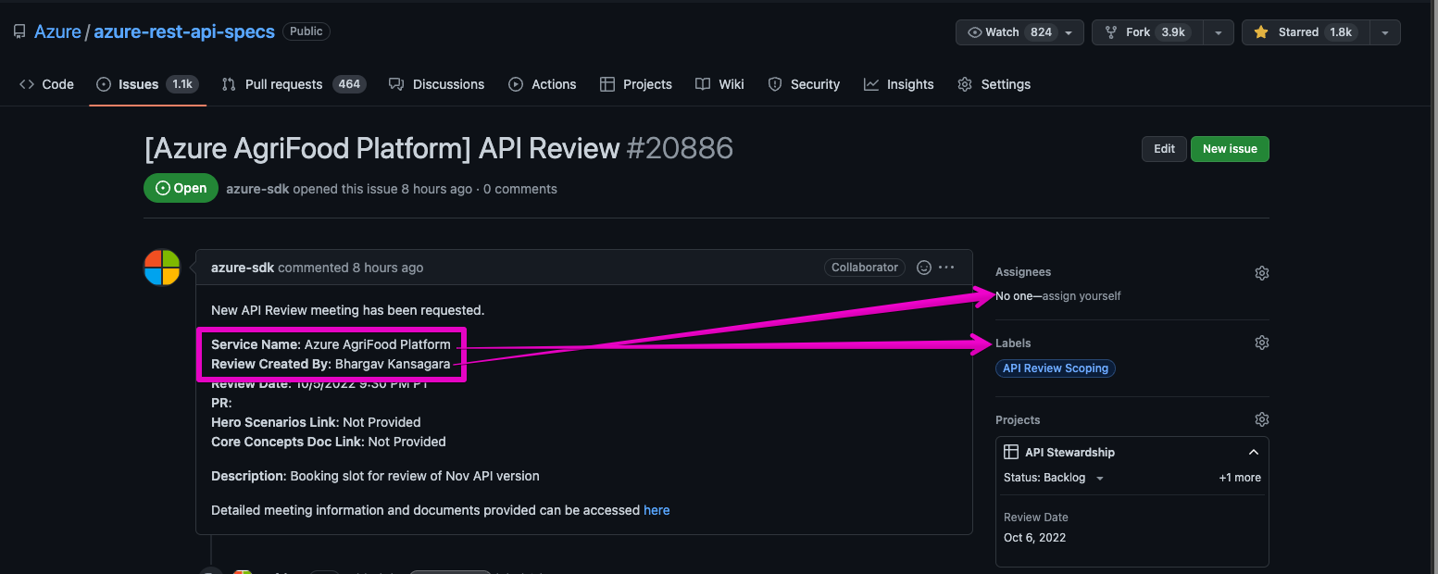Click the Fork button
The width and height of the screenshot is (1438, 574).
click(x=1150, y=32)
